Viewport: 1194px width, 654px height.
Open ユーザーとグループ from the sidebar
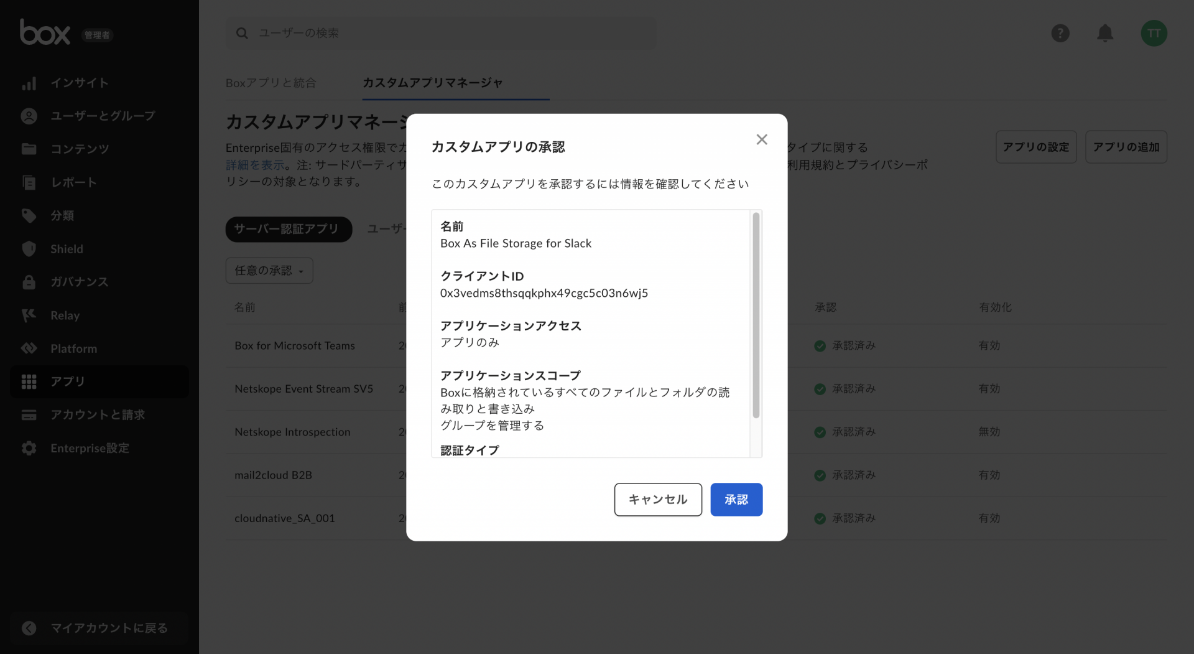(103, 116)
